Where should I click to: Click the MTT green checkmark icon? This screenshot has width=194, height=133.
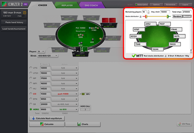134,55
